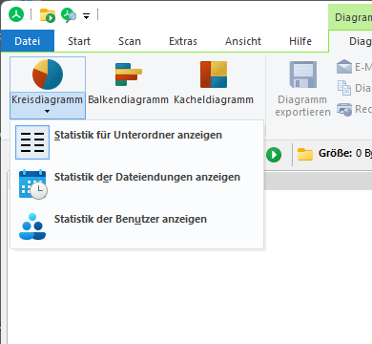Open the quick access toolbar customize arrow
This screenshot has height=344, width=372.
click(x=86, y=16)
